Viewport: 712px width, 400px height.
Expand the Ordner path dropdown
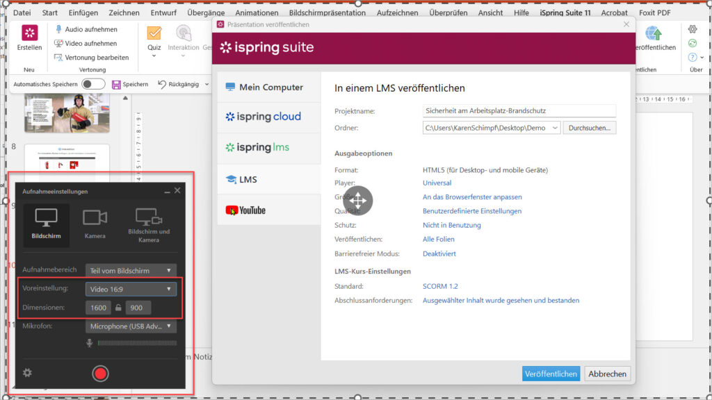pyautogui.click(x=554, y=128)
